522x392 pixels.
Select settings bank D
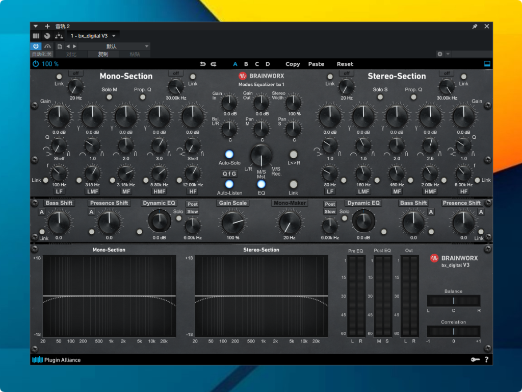pyautogui.click(x=268, y=64)
